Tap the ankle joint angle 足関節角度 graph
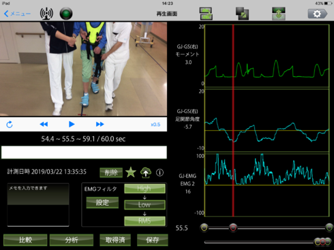Image resolution: width=334 pixels, height=250 pixels. pos(267,121)
